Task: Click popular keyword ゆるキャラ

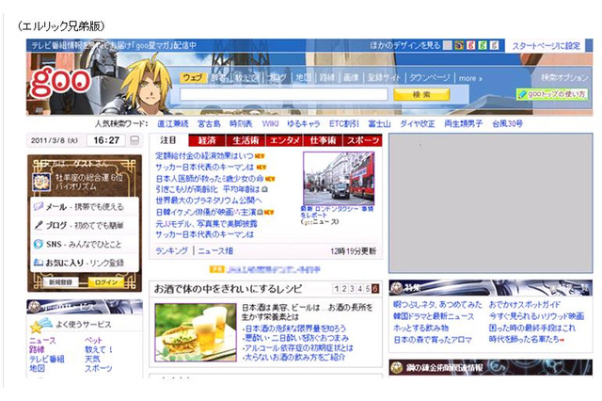Action: 303,123
